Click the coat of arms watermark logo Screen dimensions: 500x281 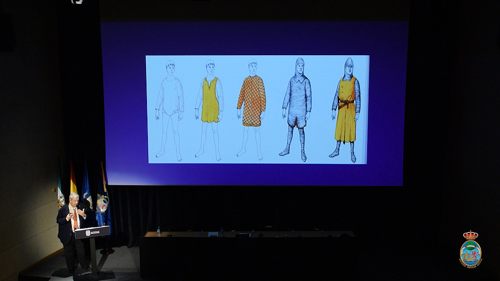(x=471, y=250)
